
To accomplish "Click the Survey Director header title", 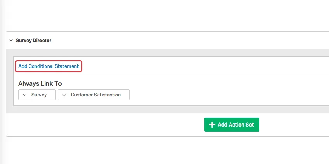I will 34,40.
